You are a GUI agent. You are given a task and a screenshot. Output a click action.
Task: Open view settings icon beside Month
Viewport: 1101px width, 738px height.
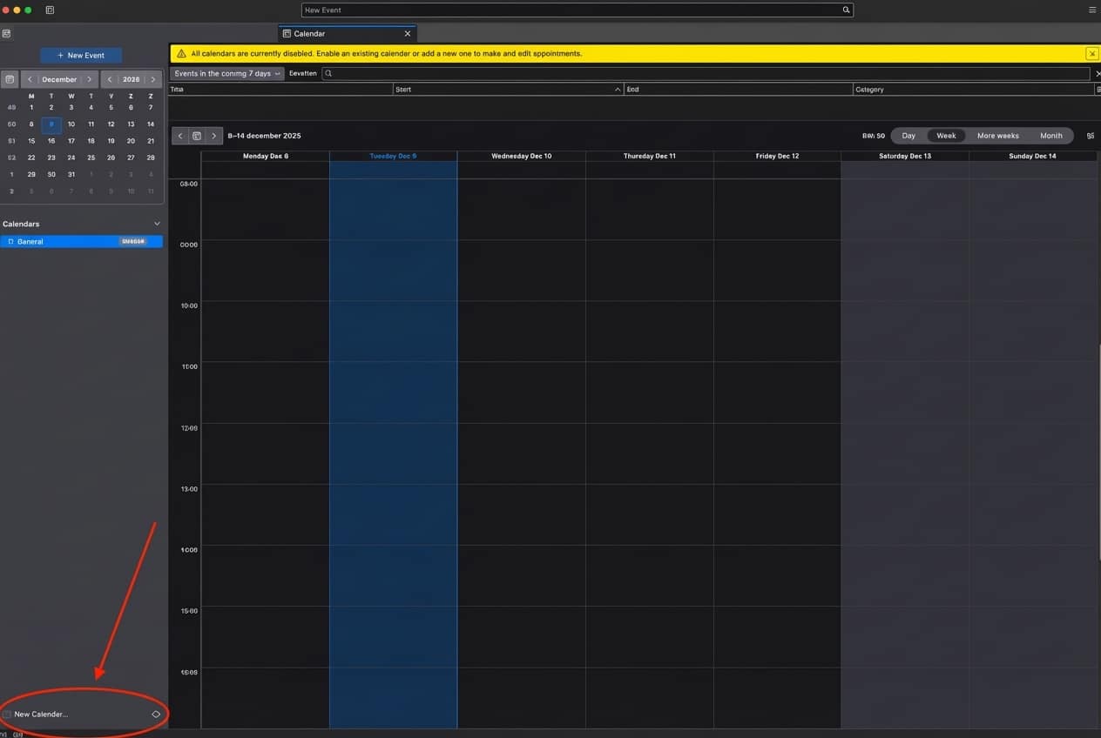(x=1091, y=136)
